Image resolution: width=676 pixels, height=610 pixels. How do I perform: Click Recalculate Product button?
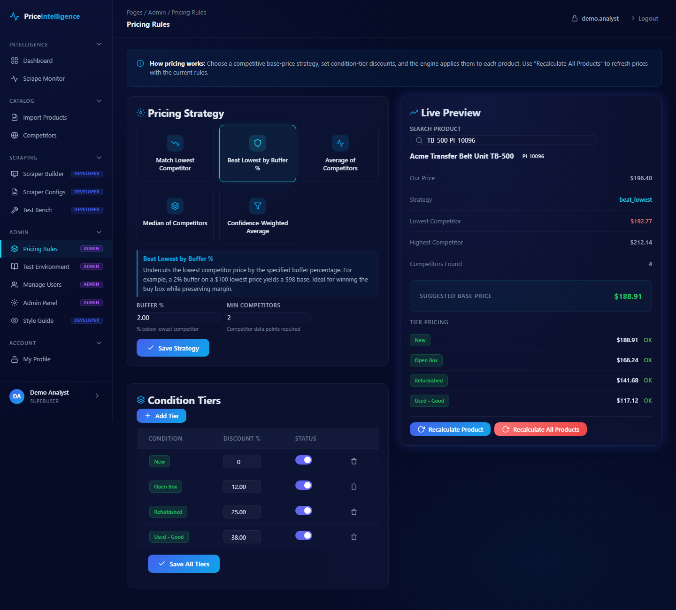coord(450,429)
